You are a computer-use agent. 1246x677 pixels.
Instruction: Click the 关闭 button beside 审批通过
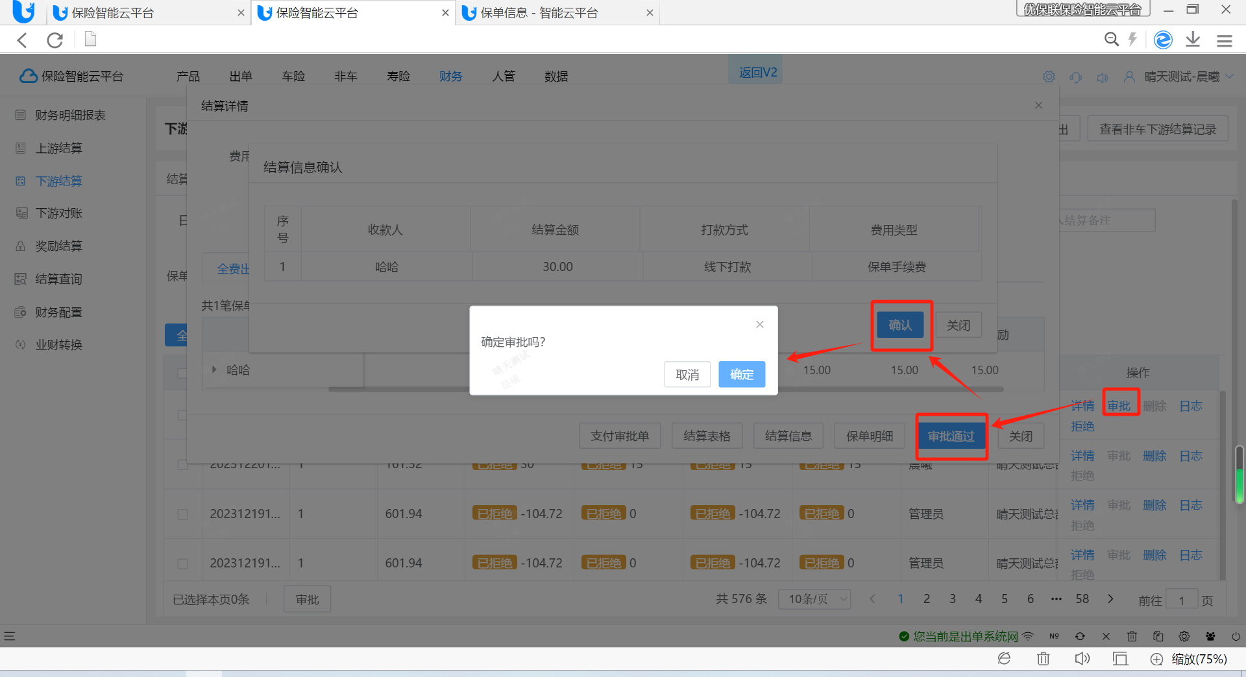point(1021,436)
